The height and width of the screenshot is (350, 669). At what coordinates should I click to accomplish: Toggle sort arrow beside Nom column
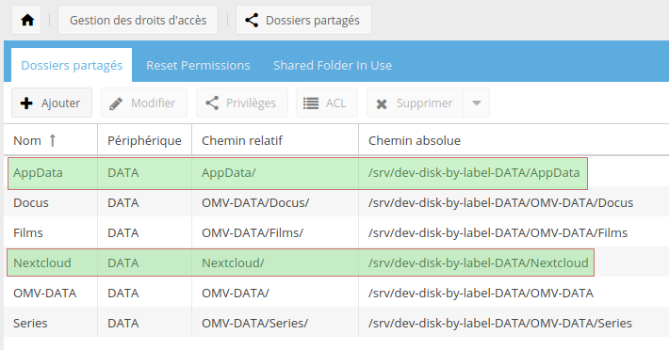point(53,140)
